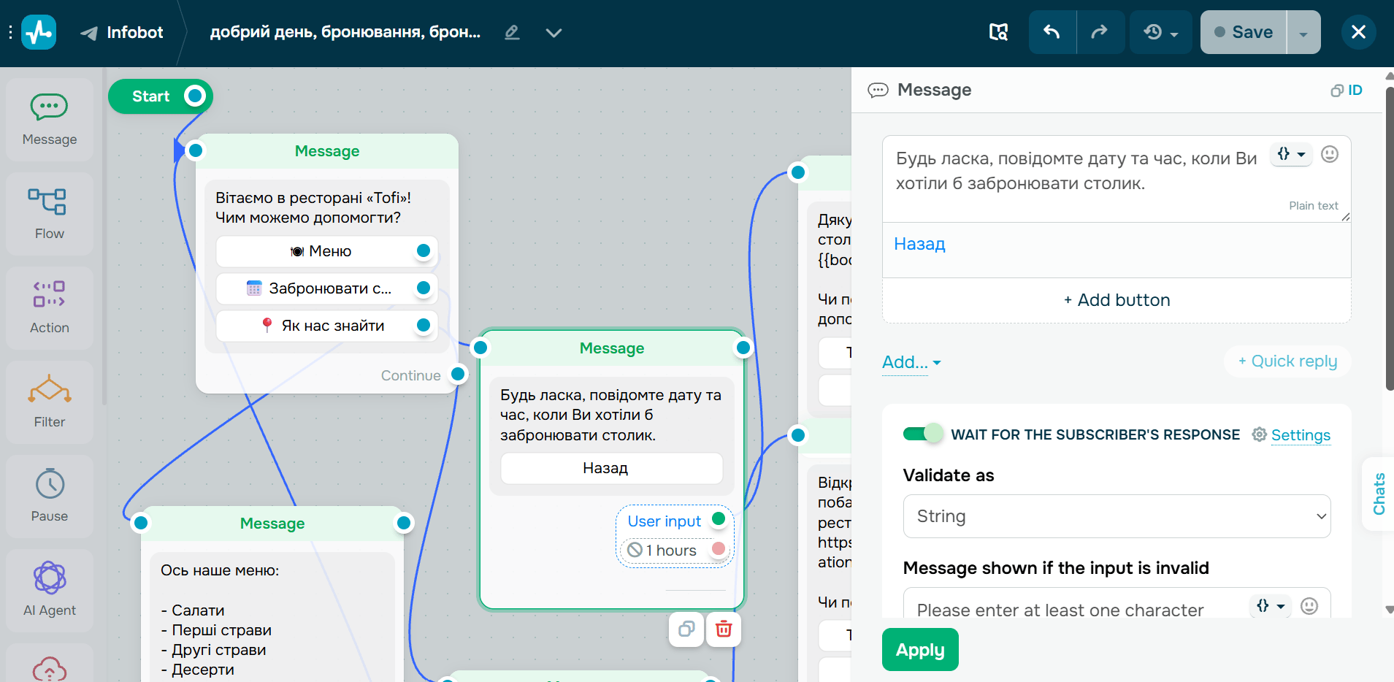Select the Pause block in the sidebar

pyautogui.click(x=50, y=497)
